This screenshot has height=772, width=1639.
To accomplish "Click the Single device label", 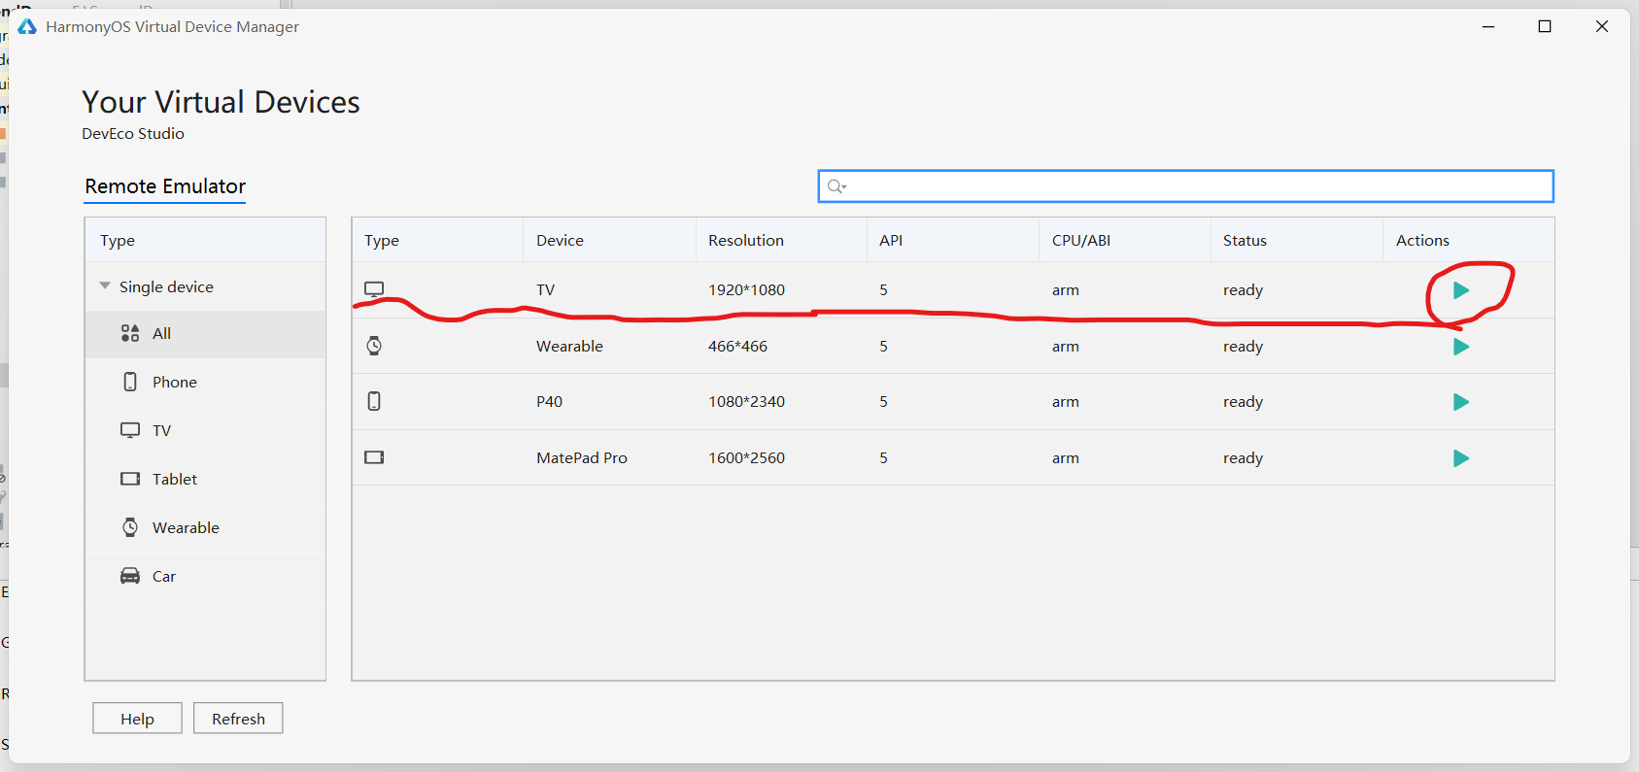I will pos(166,287).
